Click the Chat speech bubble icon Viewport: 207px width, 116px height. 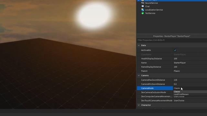point(143,6)
